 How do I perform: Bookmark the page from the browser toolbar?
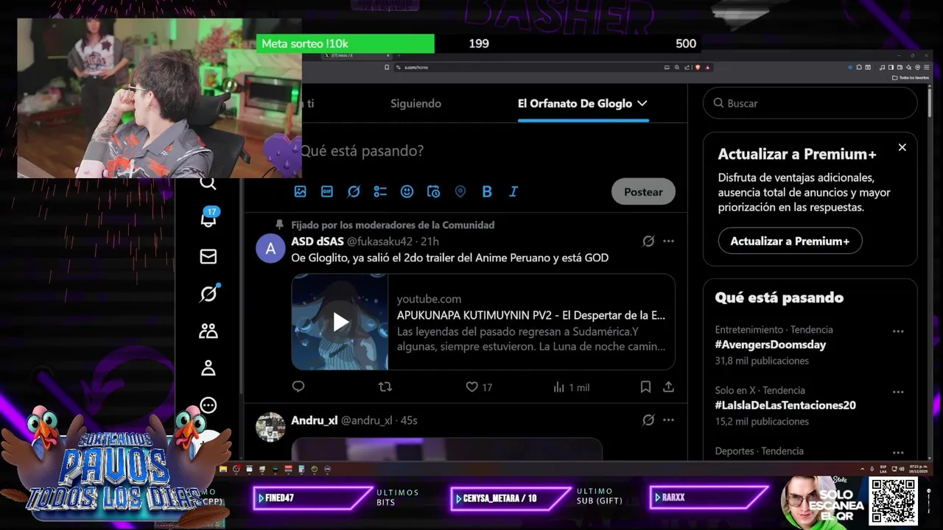point(387,67)
